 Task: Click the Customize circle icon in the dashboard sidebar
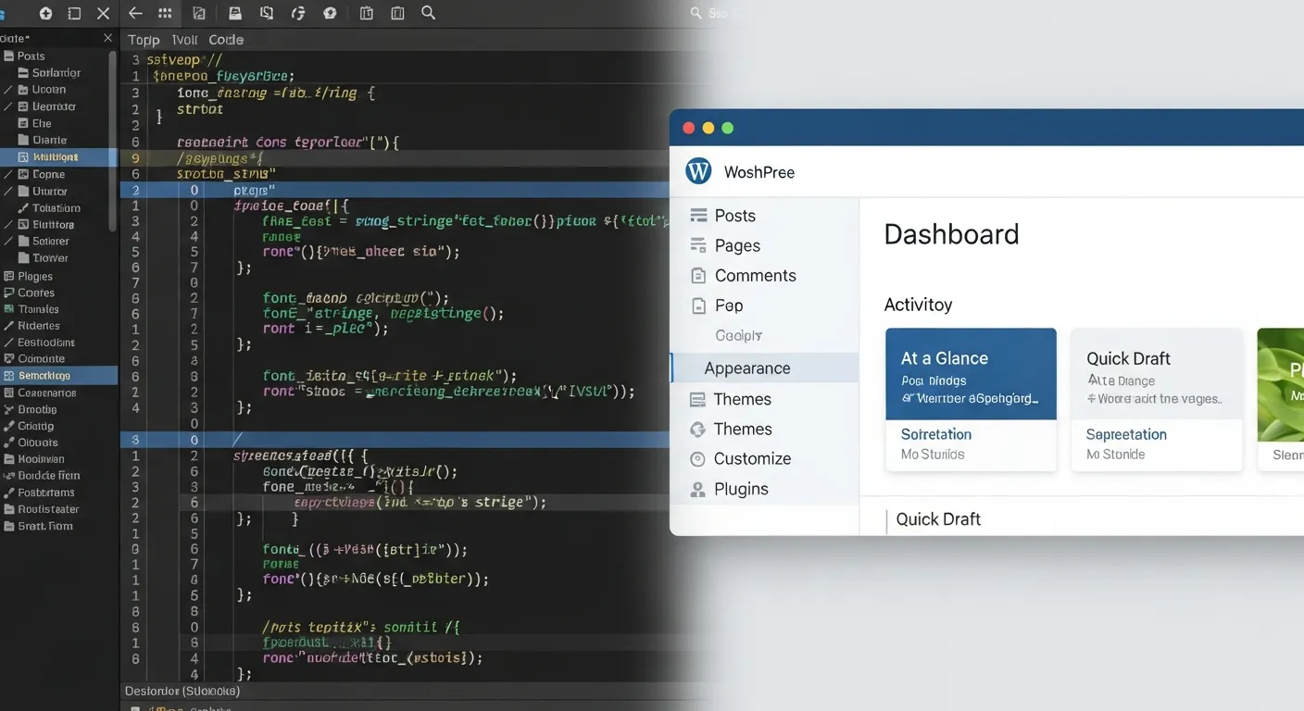(x=698, y=458)
